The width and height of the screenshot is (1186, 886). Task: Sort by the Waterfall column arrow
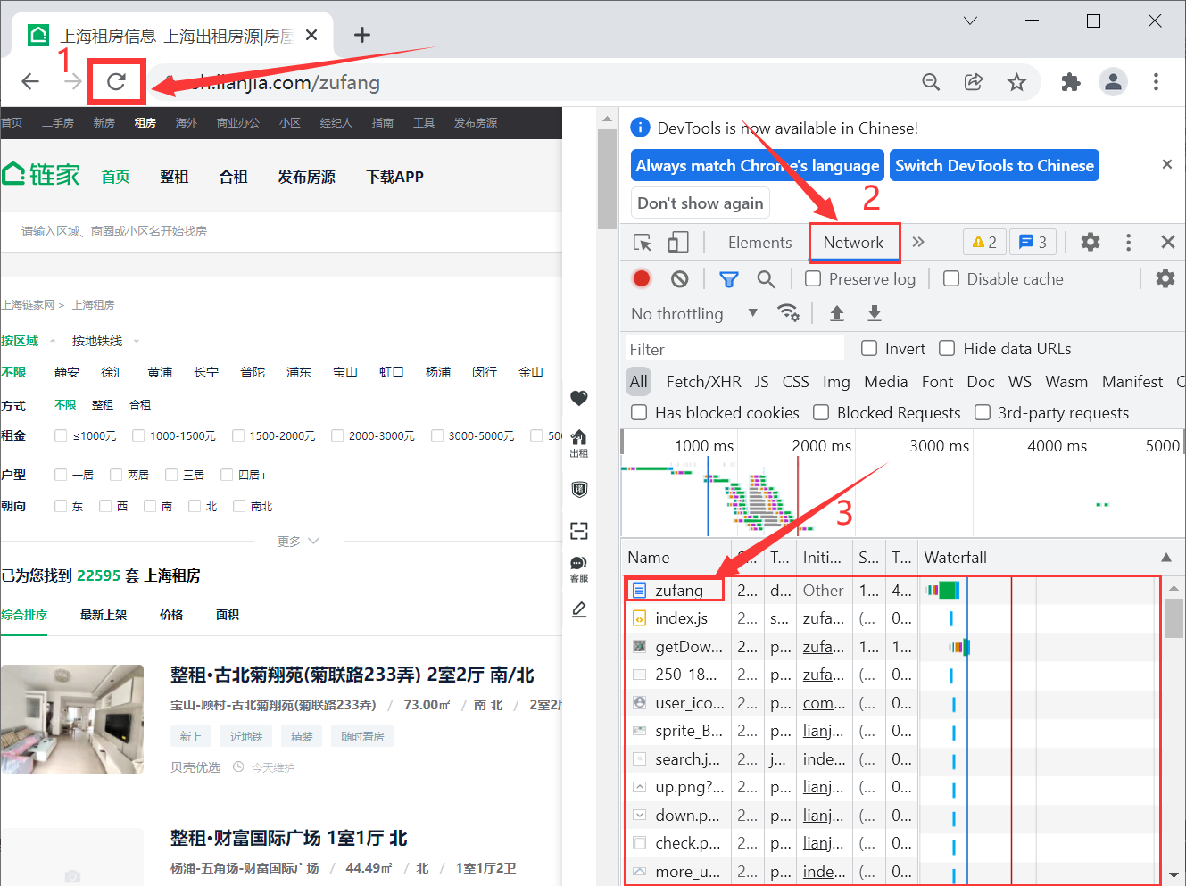1165,558
